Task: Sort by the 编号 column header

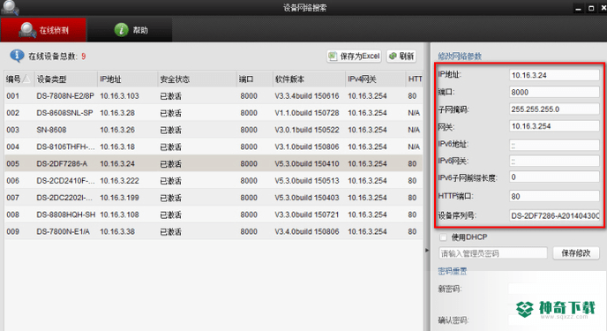Action: click(x=19, y=79)
